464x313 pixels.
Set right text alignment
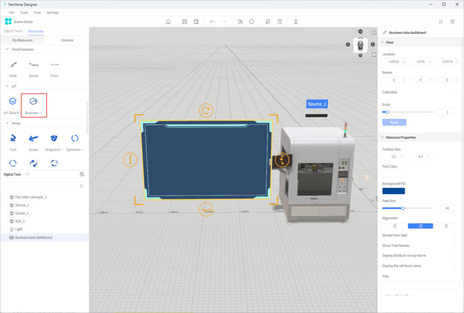(x=446, y=226)
